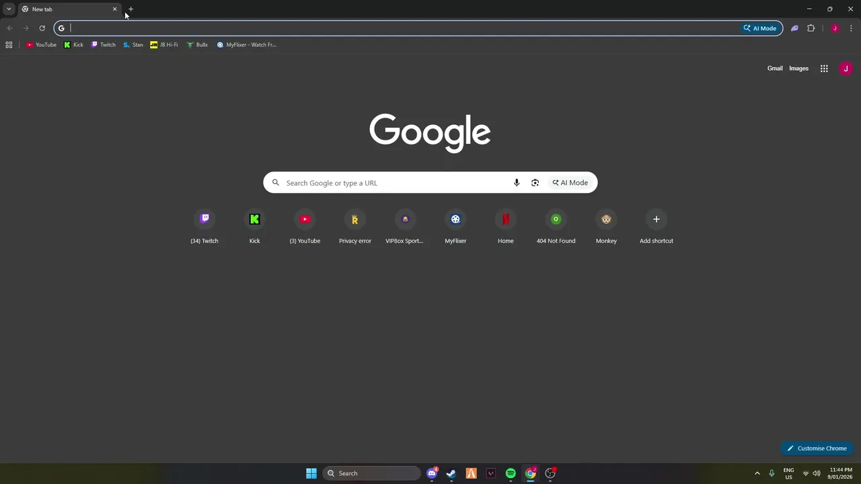Open the Monkey shortcut tile
This screenshot has height=484, width=861.
click(x=606, y=227)
